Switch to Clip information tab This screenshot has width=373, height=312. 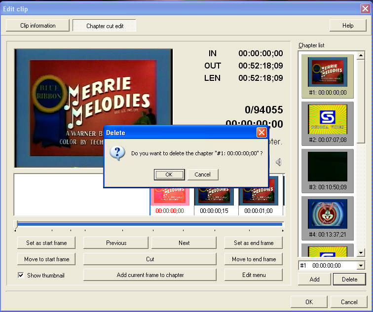(x=38, y=26)
